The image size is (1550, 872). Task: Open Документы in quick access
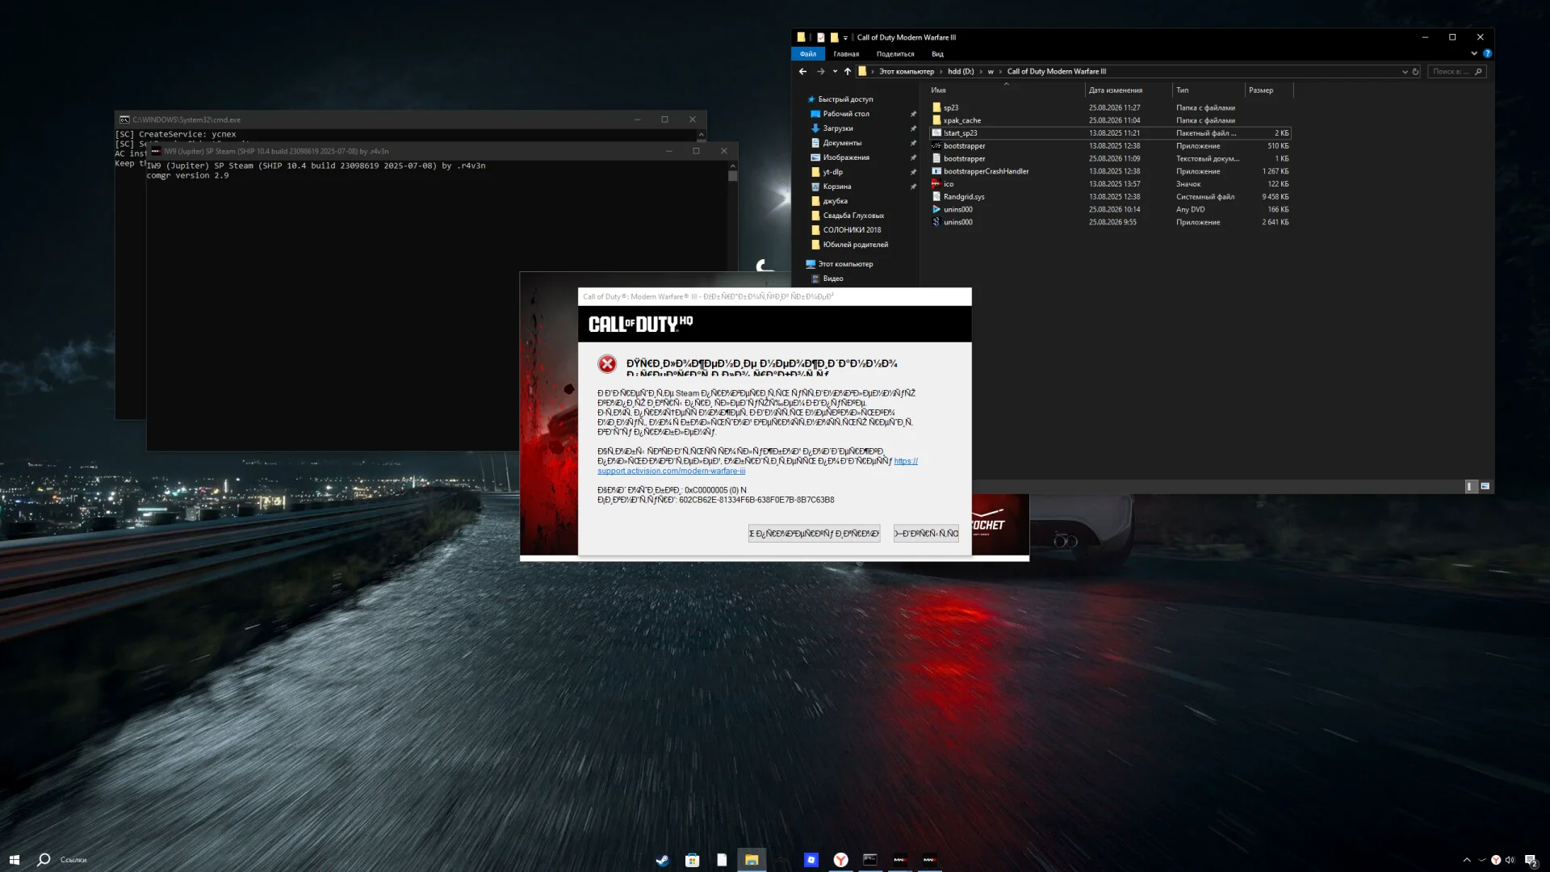click(x=842, y=143)
